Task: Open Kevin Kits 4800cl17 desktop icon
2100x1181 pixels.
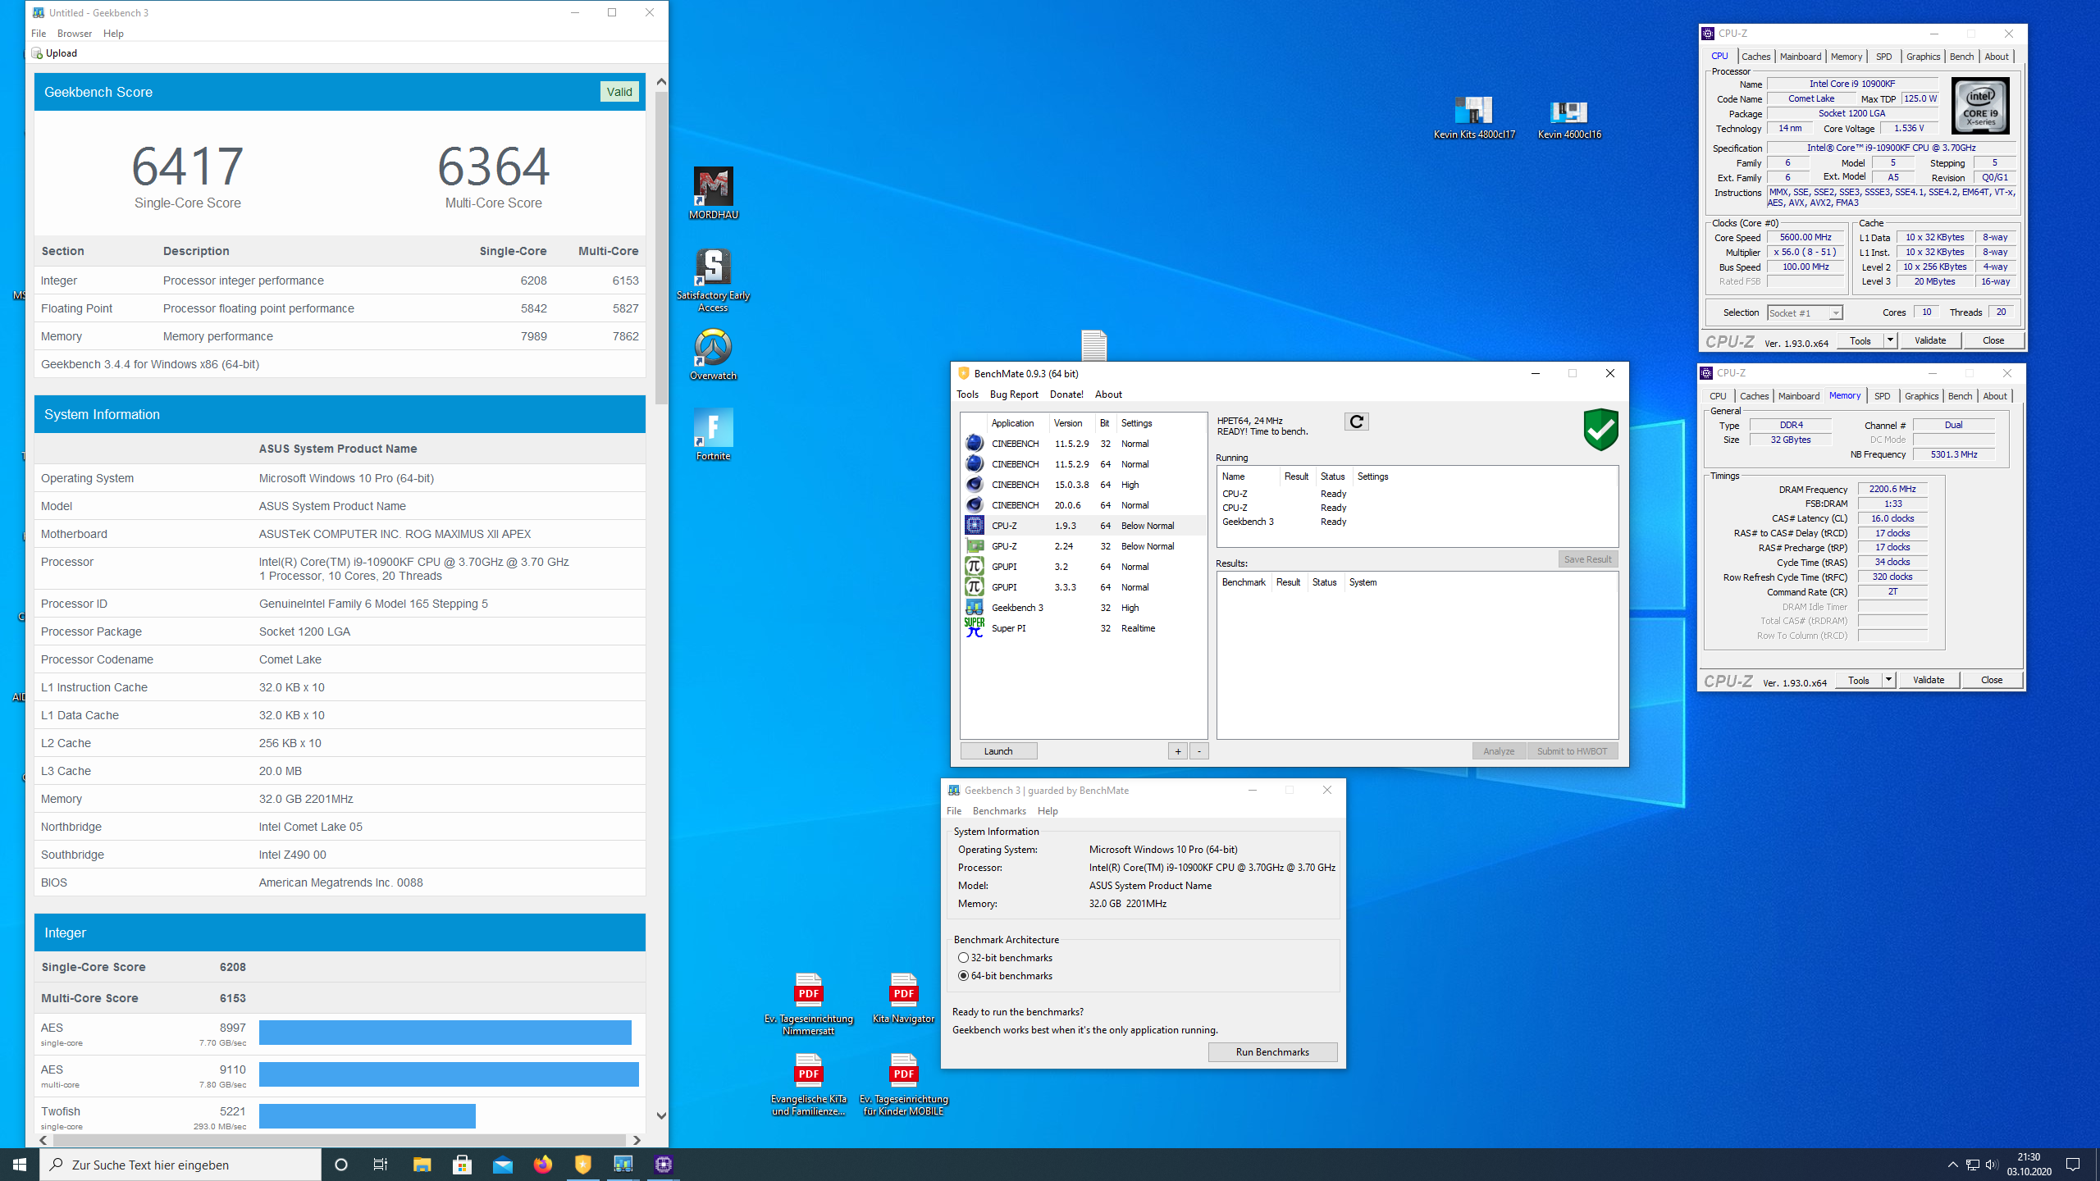Action: point(1474,116)
